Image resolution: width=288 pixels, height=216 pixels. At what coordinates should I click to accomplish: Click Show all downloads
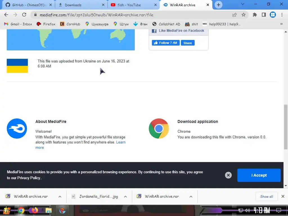pos(267,197)
